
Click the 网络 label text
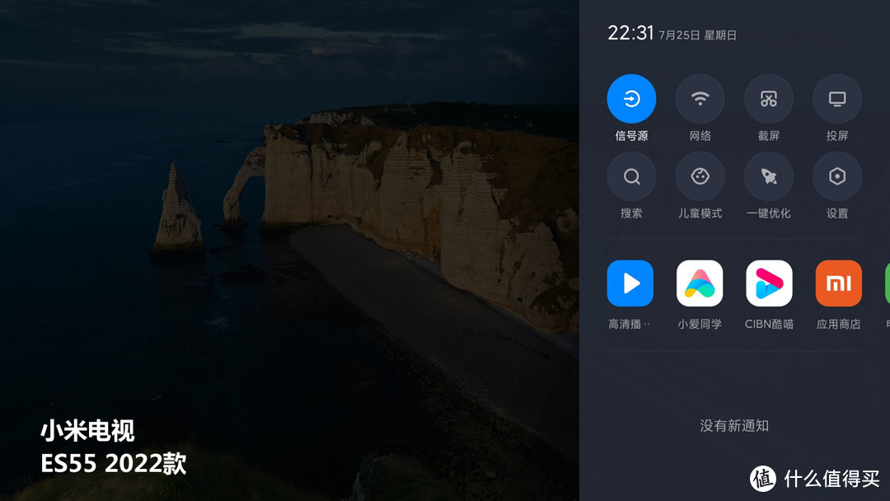pos(700,136)
